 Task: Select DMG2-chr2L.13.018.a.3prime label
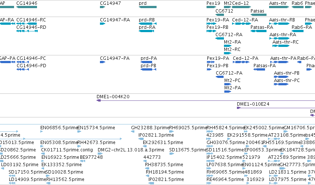pos(131,150)
